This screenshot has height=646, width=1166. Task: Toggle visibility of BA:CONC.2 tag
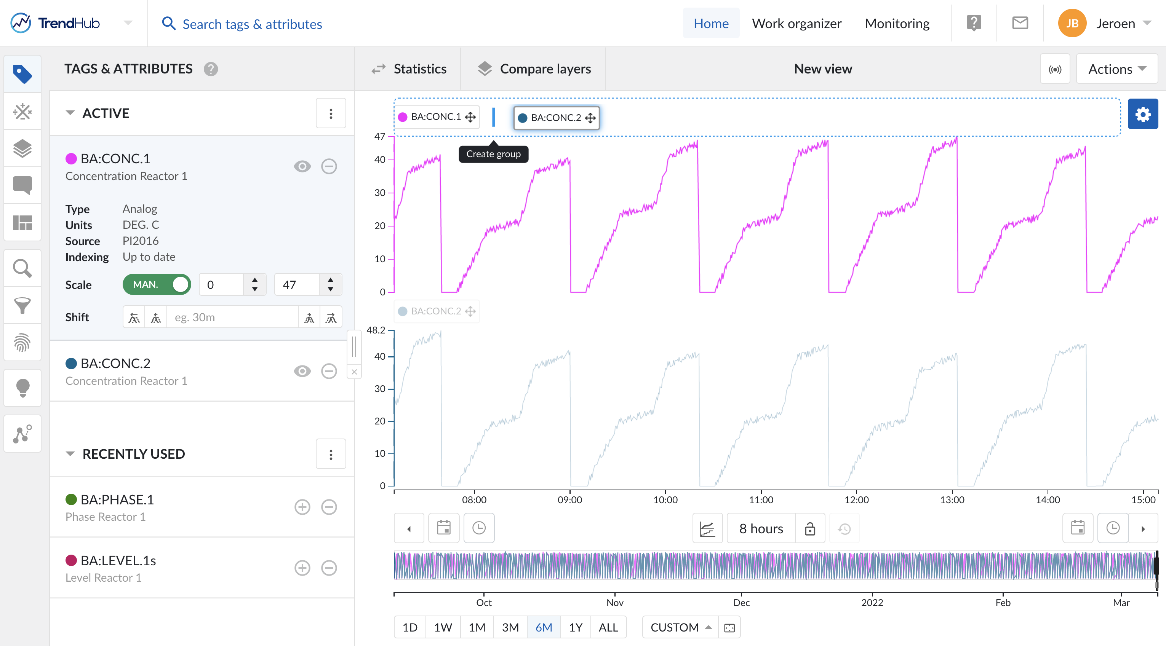click(302, 372)
